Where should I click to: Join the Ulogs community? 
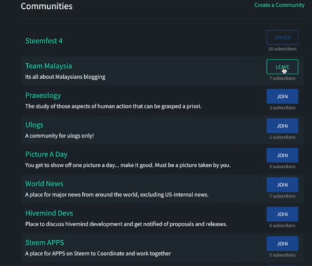tap(282, 126)
